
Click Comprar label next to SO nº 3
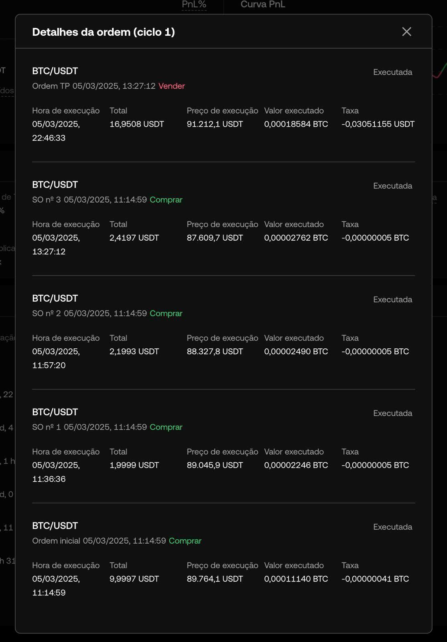point(166,199)
